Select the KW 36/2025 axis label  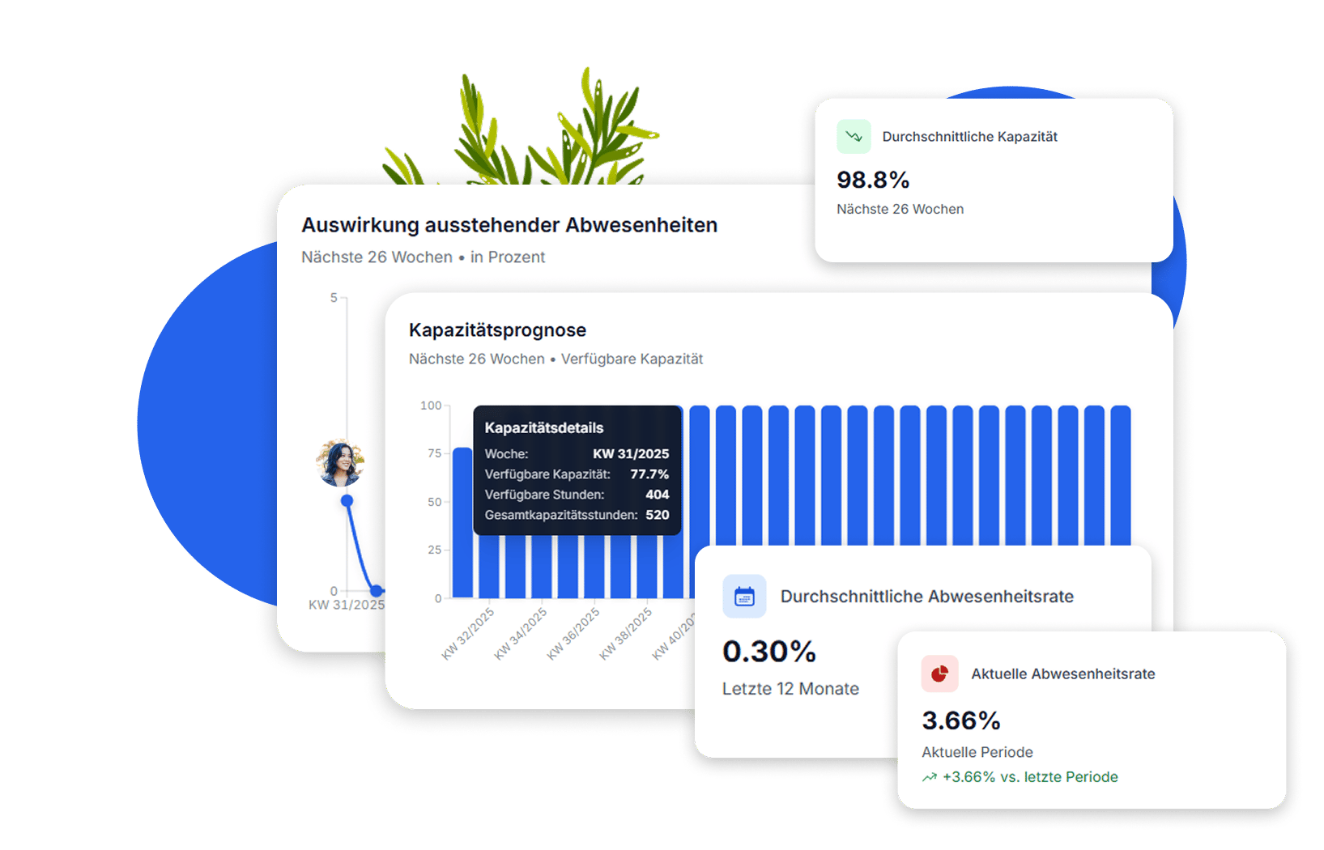pyautogui.click(x=573, y=635)
